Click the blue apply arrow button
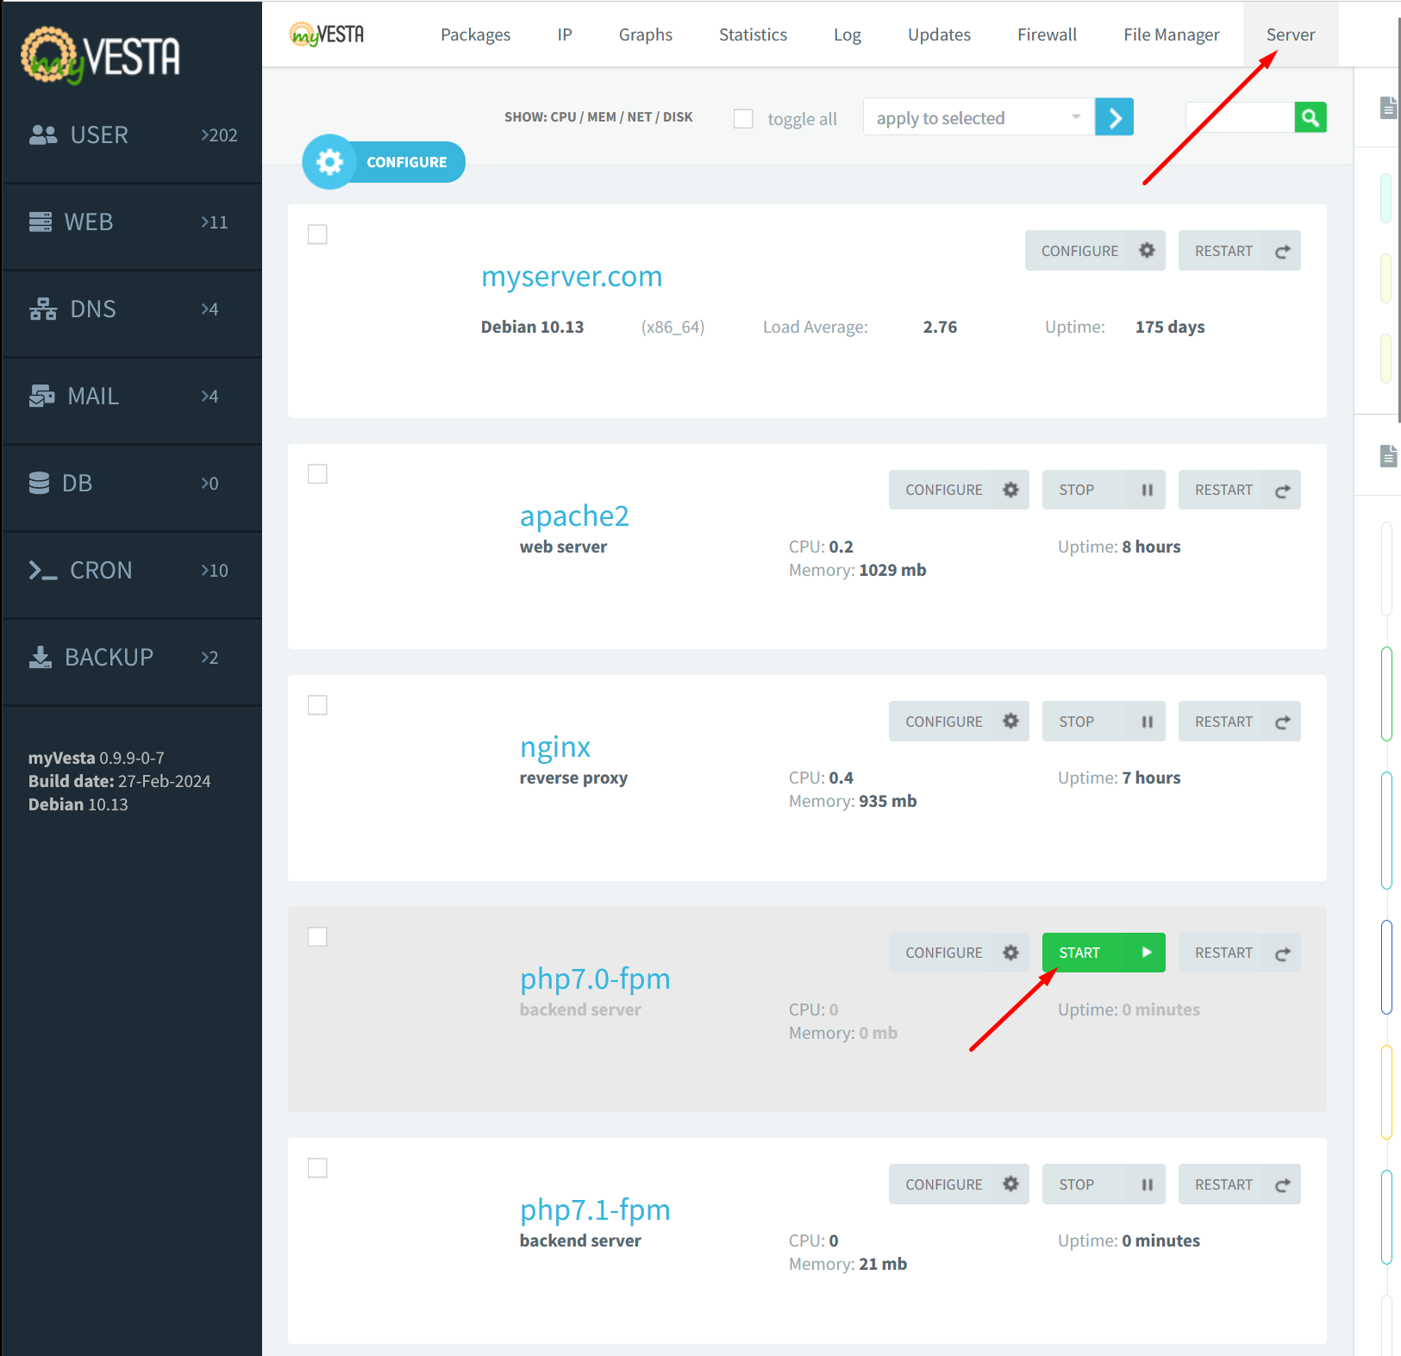 point(1114,117)
